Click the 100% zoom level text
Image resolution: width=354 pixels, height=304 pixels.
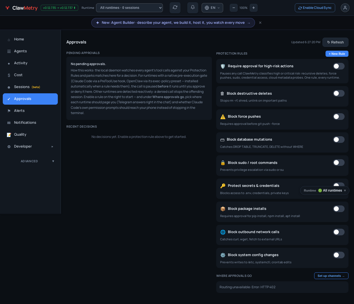[x=244, y=8]
